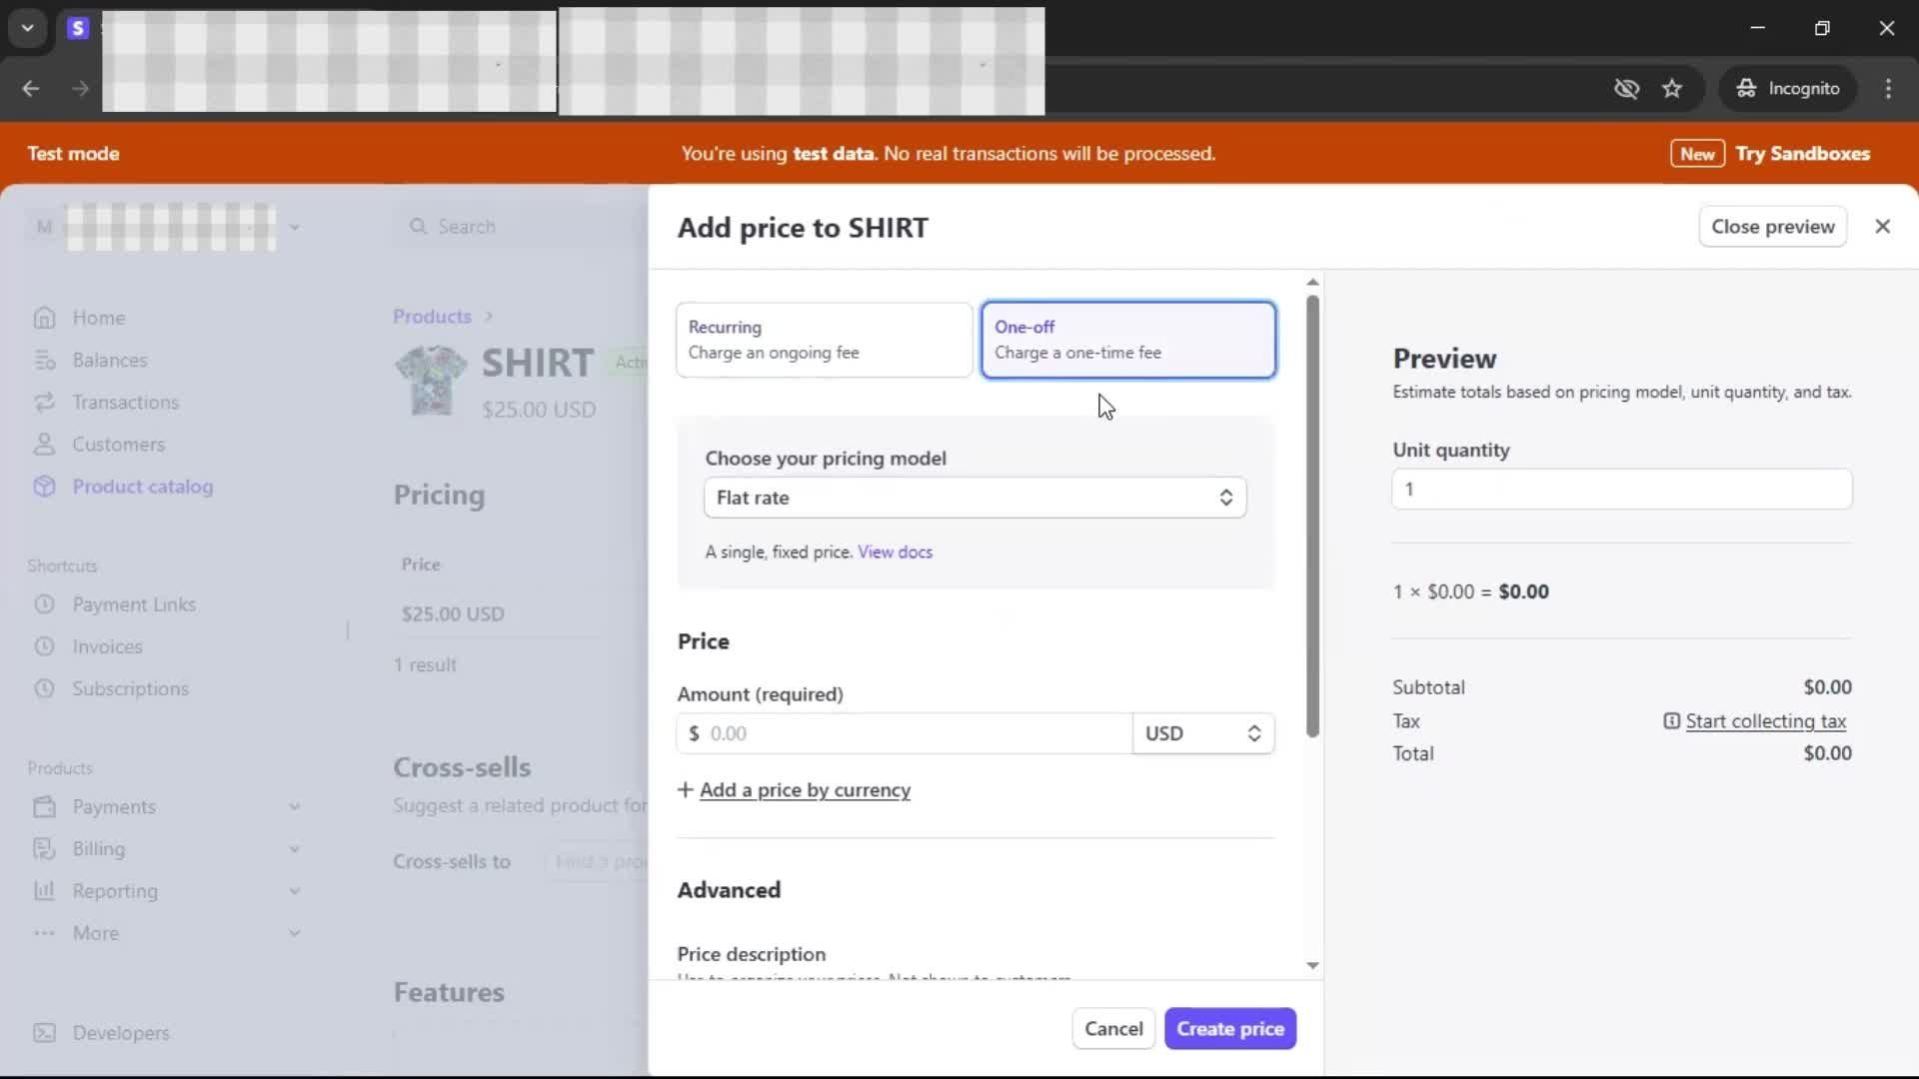Select the Recurring pricing option

(824, 340)
